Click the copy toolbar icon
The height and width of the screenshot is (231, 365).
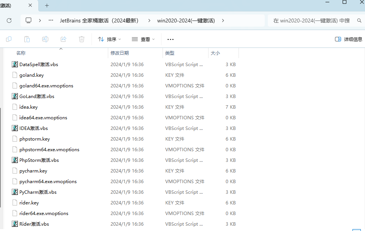(x=9, y=39)
